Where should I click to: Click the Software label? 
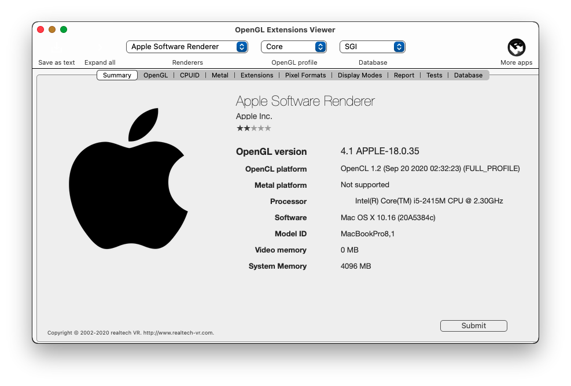click(290, 217)
